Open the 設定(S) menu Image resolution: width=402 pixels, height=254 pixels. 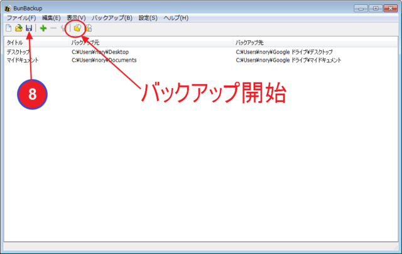click(147, 18)
